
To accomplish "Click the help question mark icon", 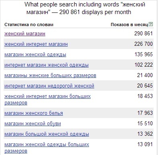I will pos(151,24).
